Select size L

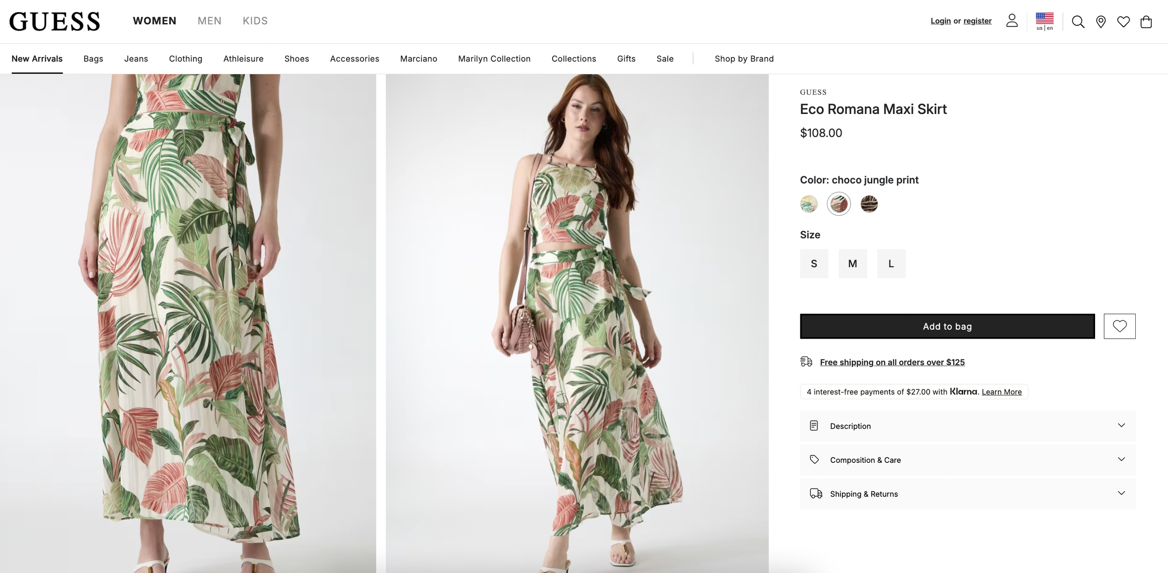(x=891, y=263)
